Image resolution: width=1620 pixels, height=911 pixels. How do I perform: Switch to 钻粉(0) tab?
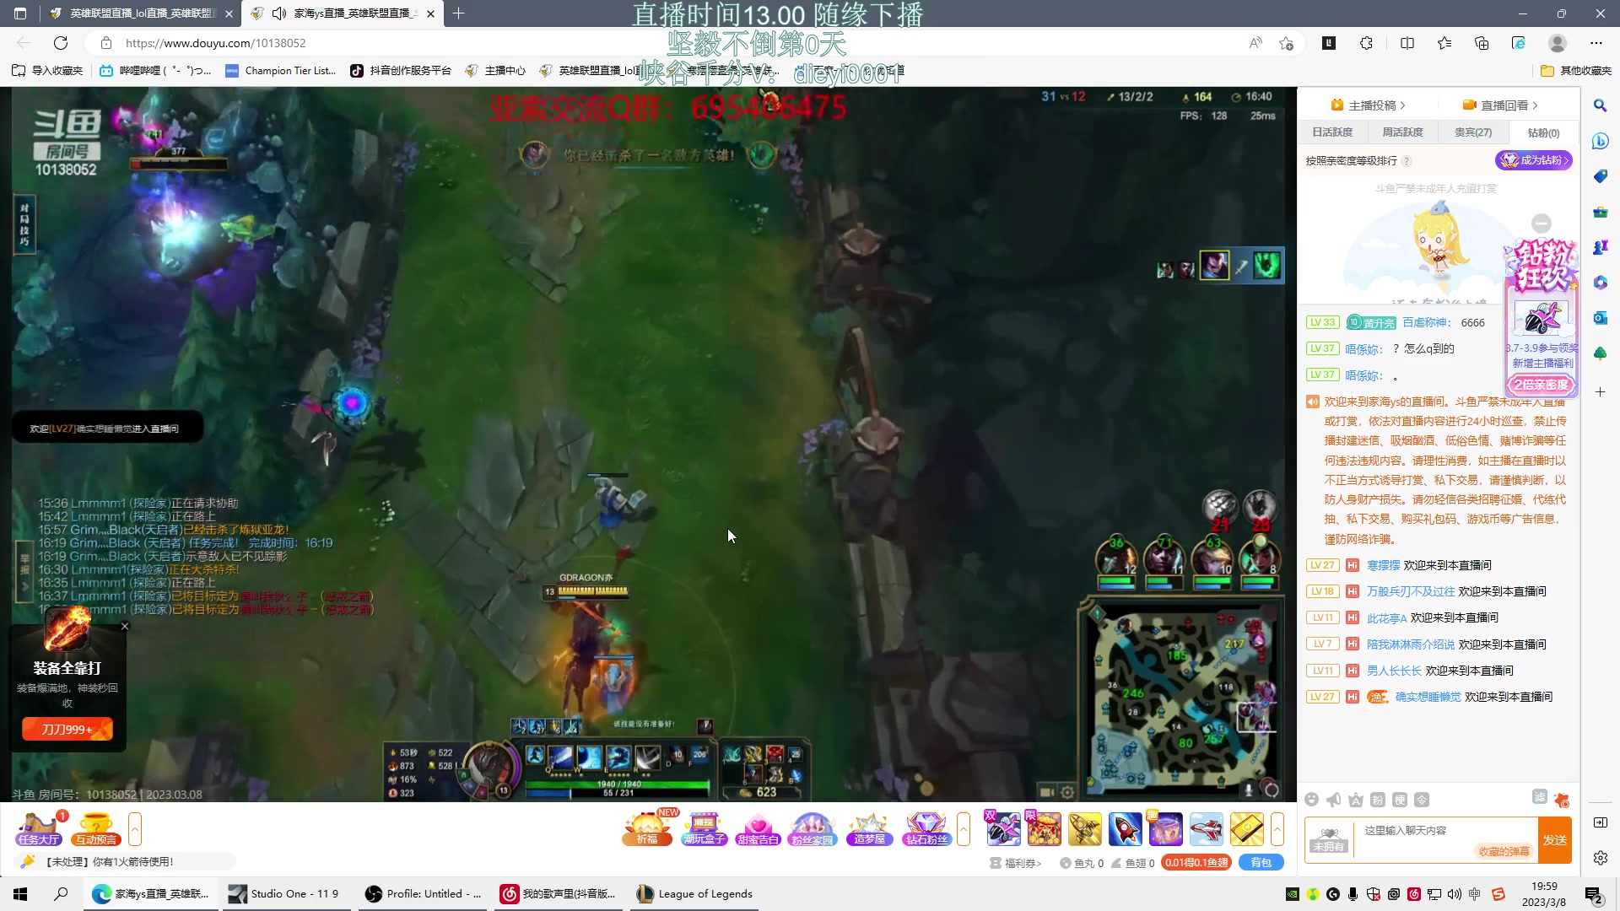pyautogui.click(x=1543, y=132)
